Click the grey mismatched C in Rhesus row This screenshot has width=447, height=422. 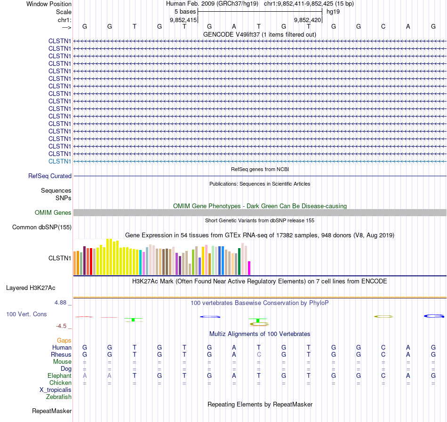[259, 354]
